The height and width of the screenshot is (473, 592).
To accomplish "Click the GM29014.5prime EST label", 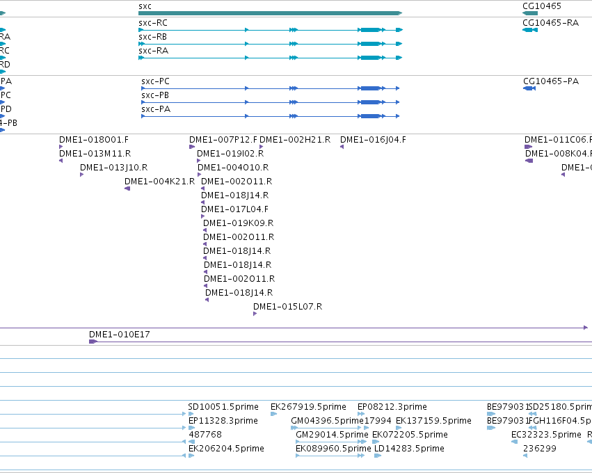I will [332, 435].
